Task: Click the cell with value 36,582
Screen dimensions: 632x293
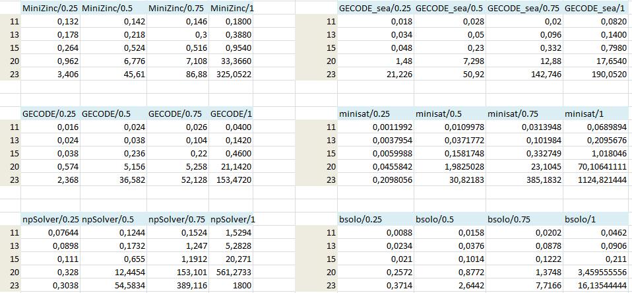Action: [113, 180]
